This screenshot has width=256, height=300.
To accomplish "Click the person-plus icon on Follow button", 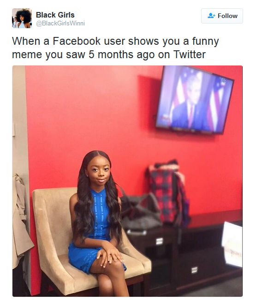I will click(211, 16).
